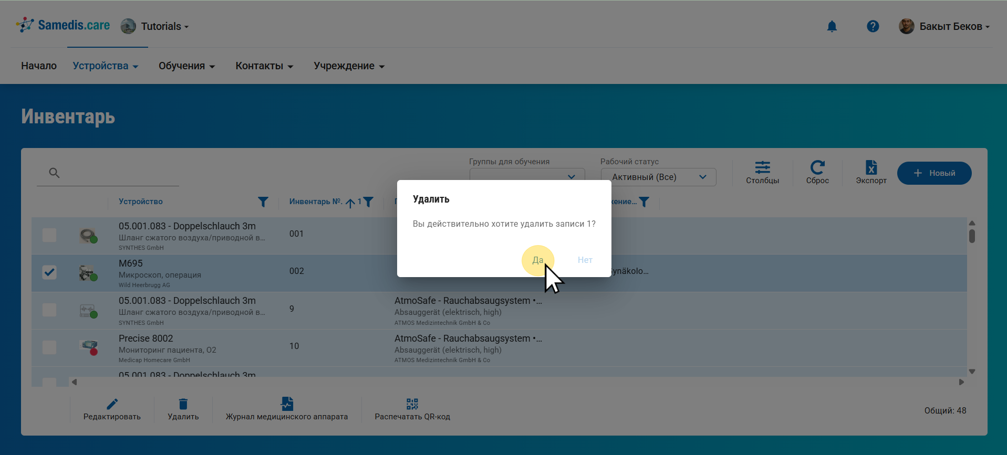Uncheck the M695 row checkbox

[x=49, y=272]
